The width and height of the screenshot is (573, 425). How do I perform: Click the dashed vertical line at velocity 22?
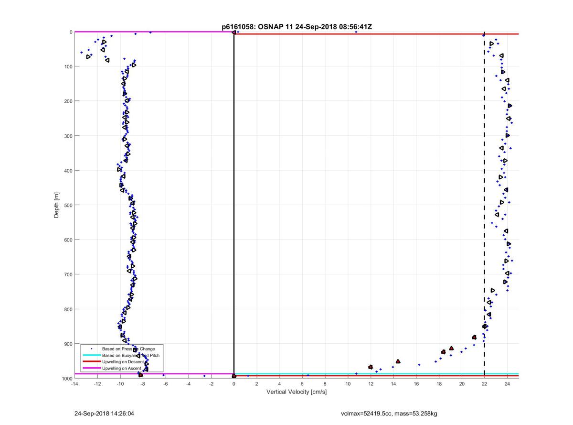click(485, 205)
